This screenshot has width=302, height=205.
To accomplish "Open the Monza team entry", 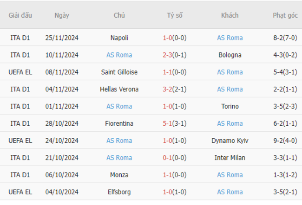I will click(119, 175).
